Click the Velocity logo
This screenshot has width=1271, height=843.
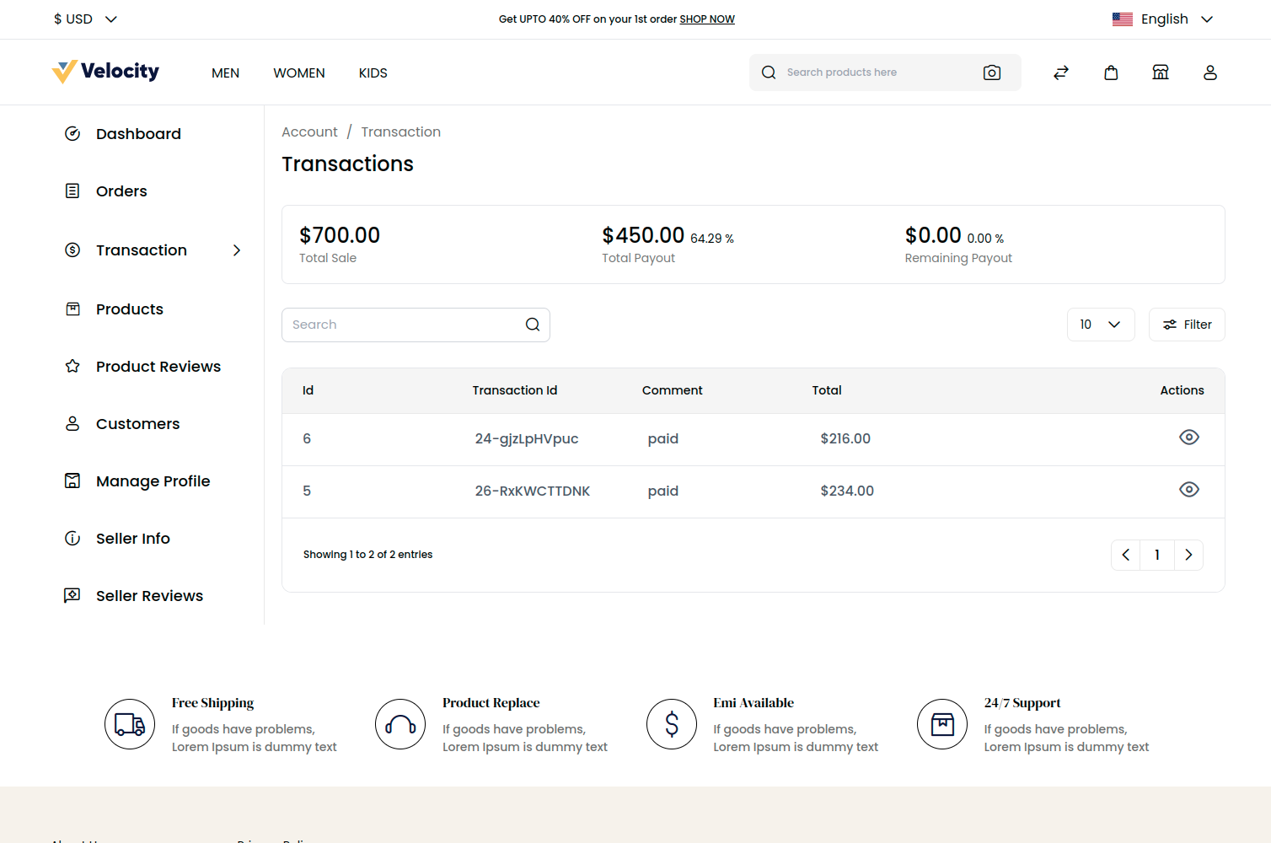point(105,72)
